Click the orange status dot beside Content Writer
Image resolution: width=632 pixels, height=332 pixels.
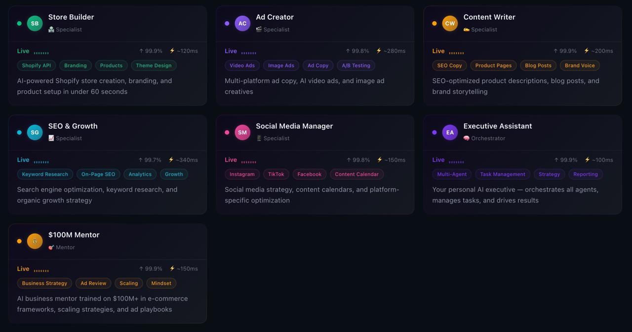[x=434, y=23]
